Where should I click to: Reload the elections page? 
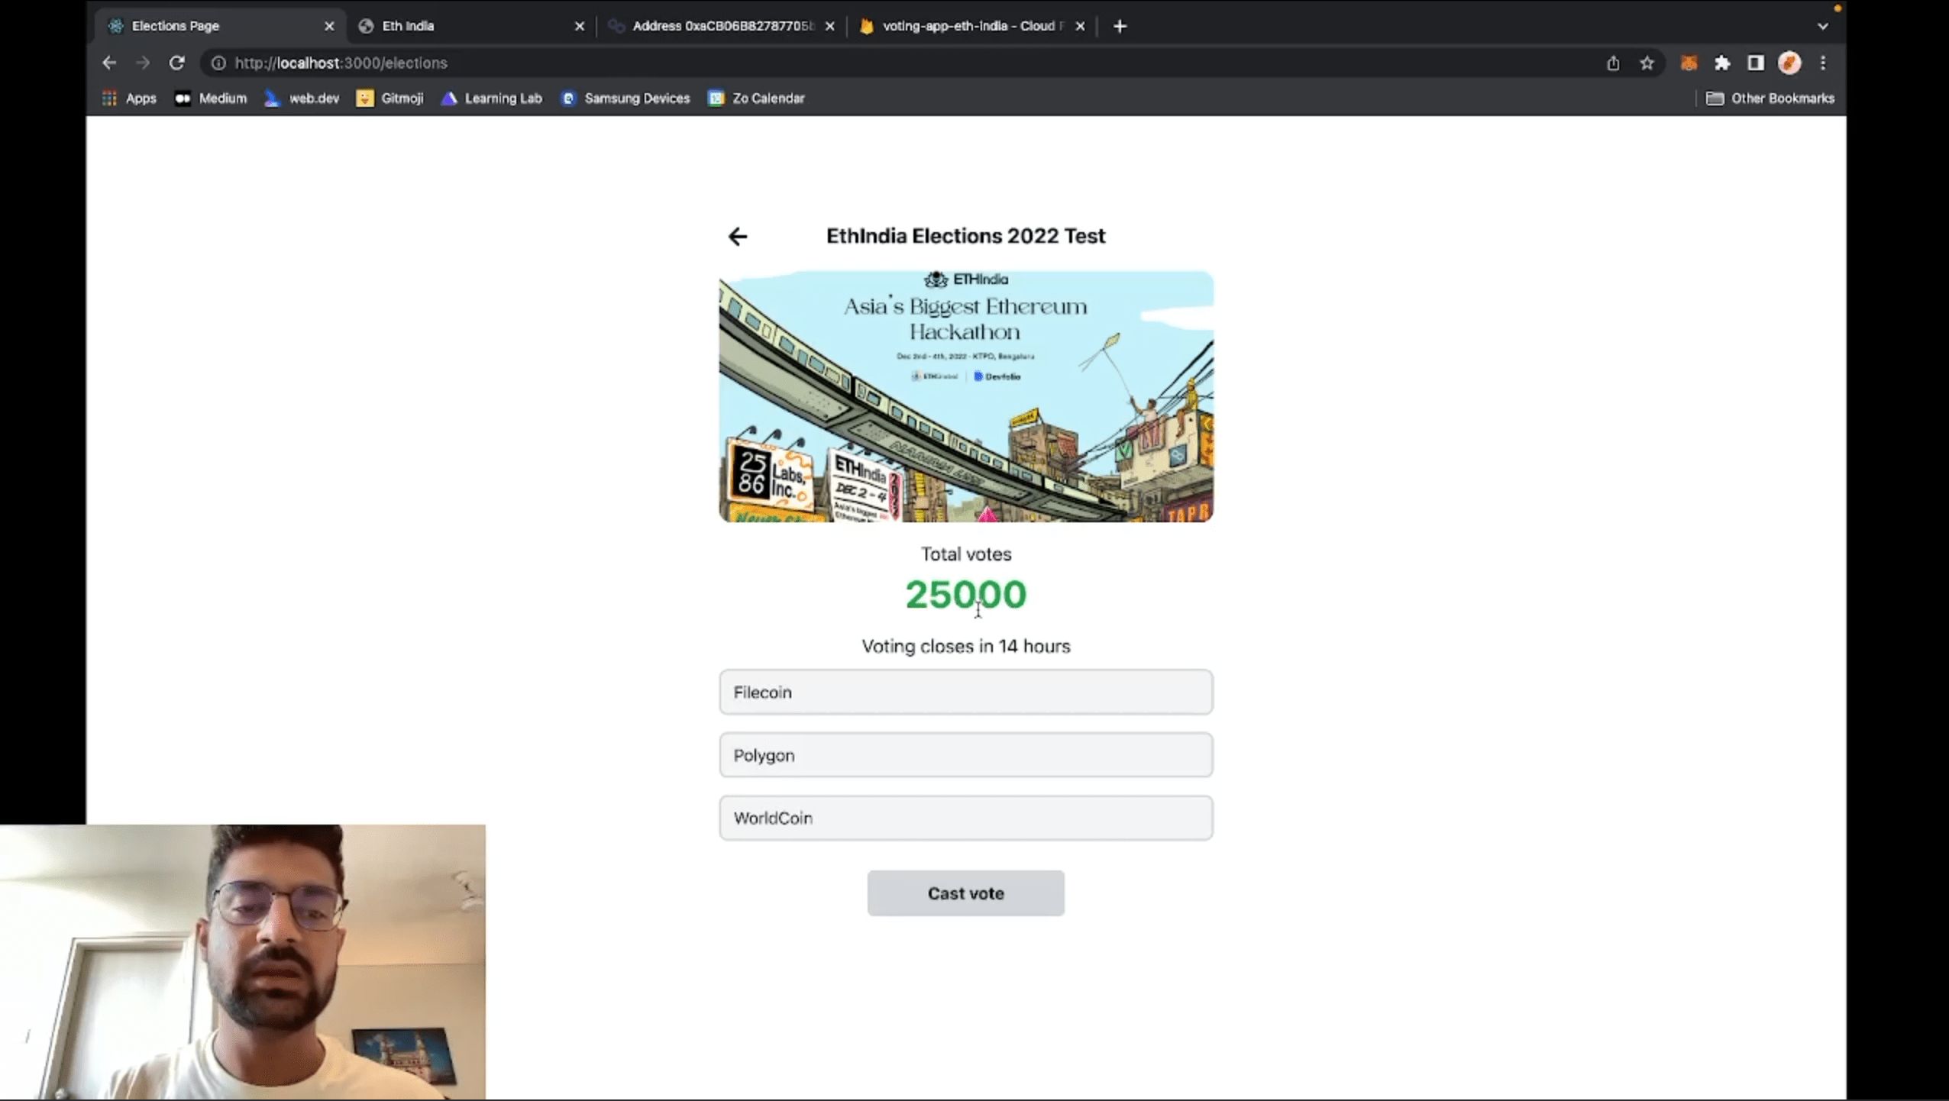pos(176,63)
